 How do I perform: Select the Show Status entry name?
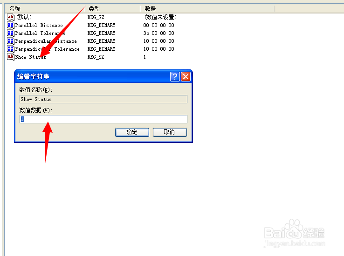[30, 57]
